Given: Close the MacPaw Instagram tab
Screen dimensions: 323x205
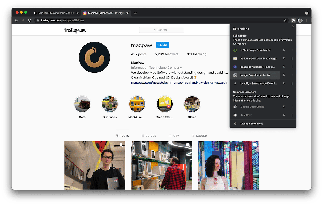Looking at the screenshot, I should (127, 13).
